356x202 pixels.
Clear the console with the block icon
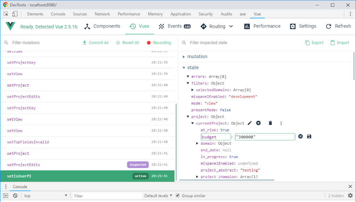point(15,196)
